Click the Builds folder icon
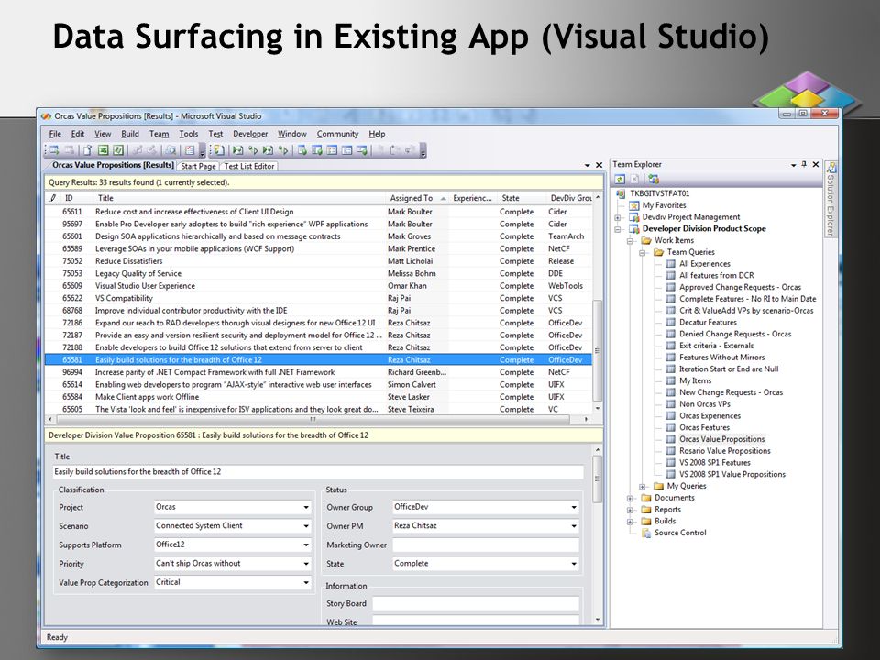 (646, 521)
